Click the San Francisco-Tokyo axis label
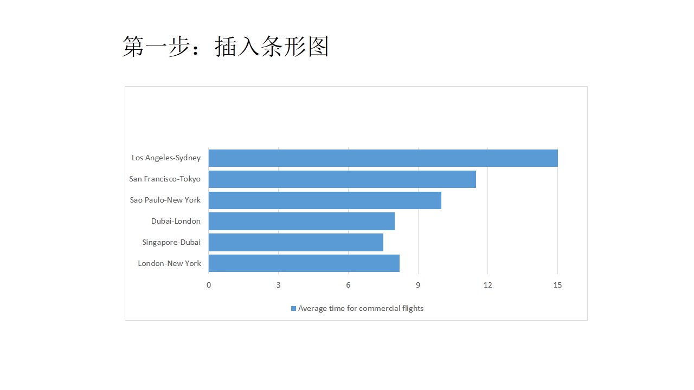Screen dimensions: 694x390 (x=165, y=179)
